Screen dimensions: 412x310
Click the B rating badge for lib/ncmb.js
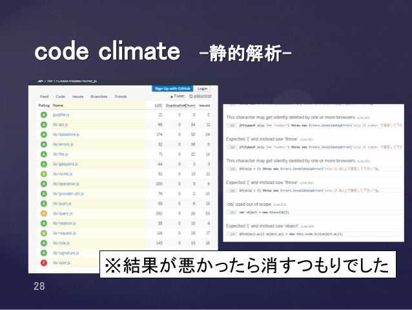(44, 174)
